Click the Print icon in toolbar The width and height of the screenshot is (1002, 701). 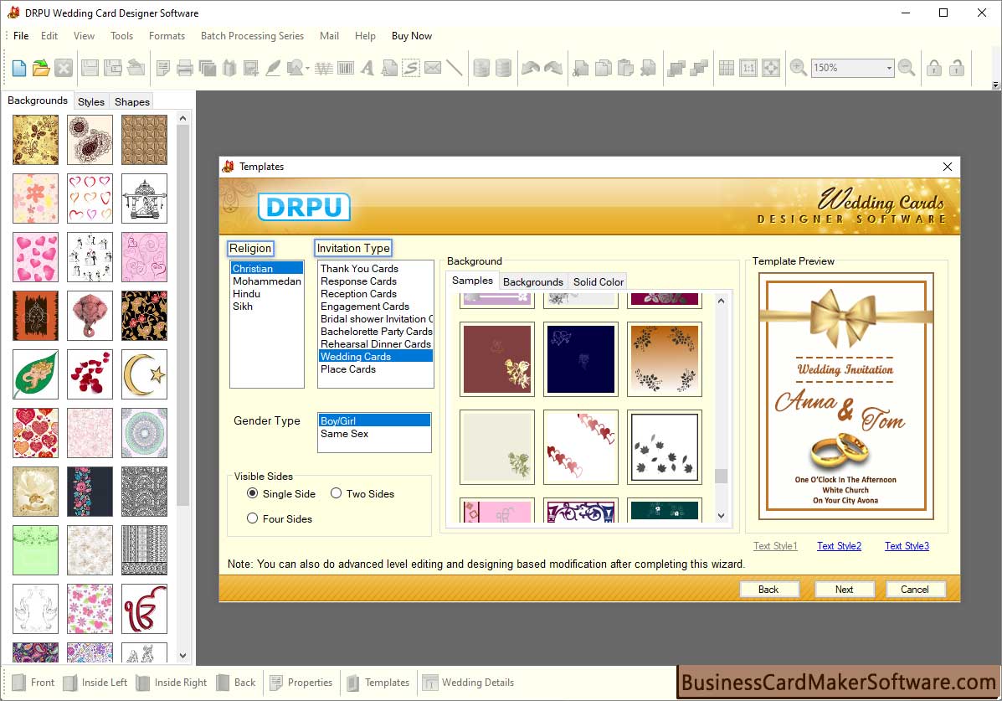click(185, 68)
